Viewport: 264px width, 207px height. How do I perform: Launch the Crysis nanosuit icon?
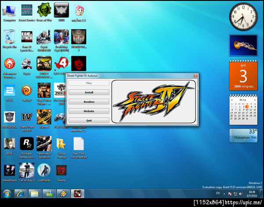(x=27, y=67)
